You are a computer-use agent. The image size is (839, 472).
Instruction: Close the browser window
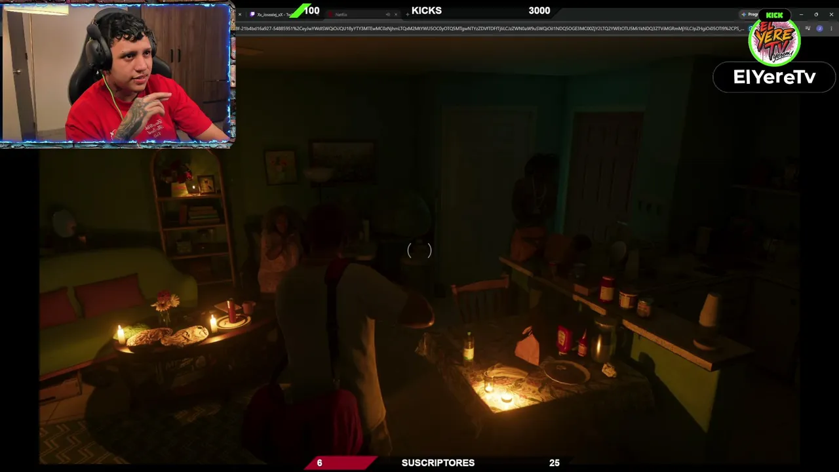tap(831, 14)
